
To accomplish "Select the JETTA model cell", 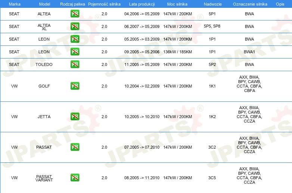I will coord(44,117).
